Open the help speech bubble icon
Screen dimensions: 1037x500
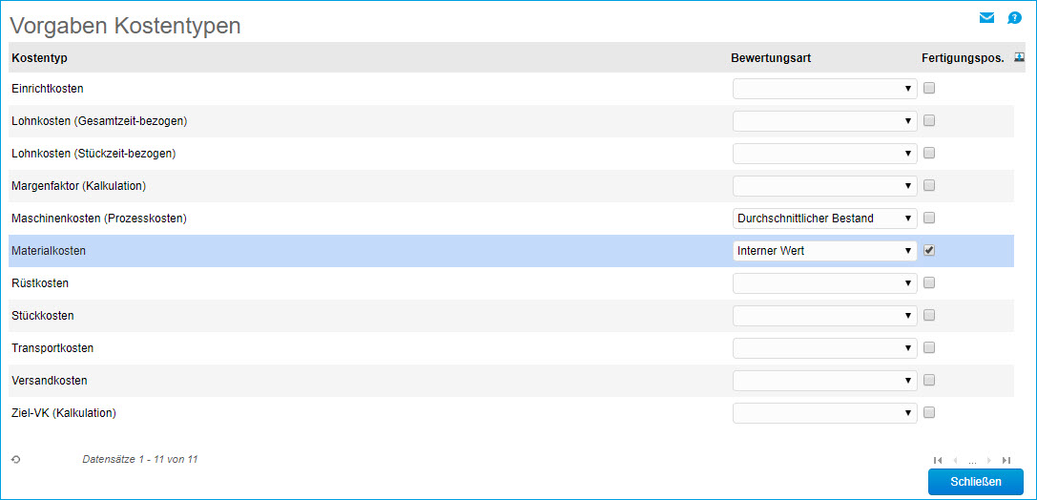coord(1015,18)
